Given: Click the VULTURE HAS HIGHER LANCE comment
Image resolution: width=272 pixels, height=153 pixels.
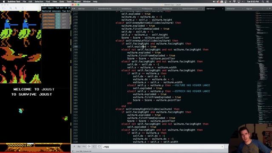Looking at the screenshot, I should [191, 85].
